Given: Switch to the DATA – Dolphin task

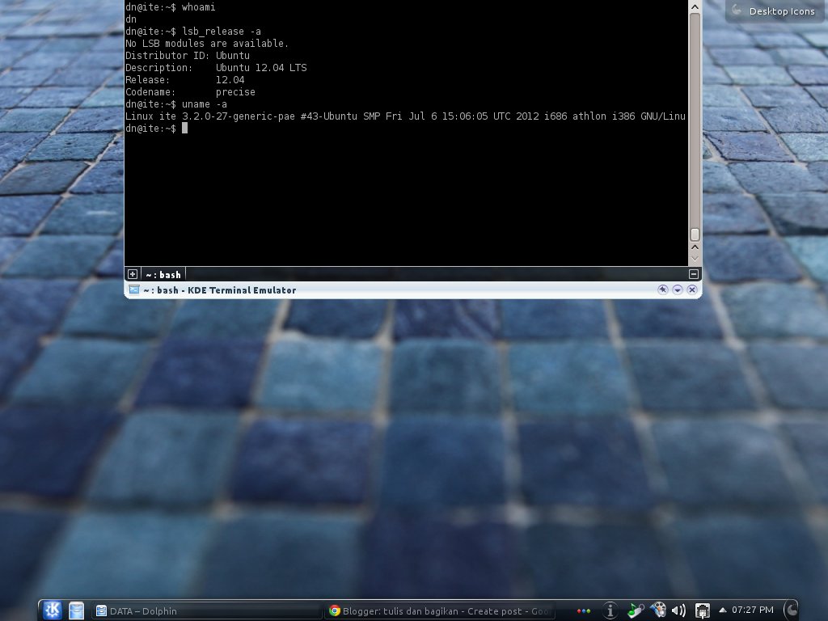Looking at the screenshot, I should [206, 611].
